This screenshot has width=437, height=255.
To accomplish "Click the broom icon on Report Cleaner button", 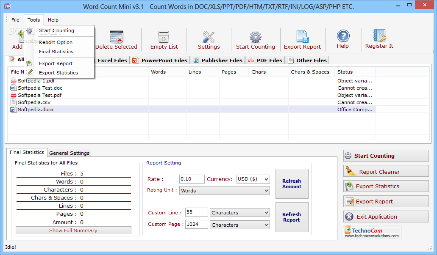I will pos(351,171).
